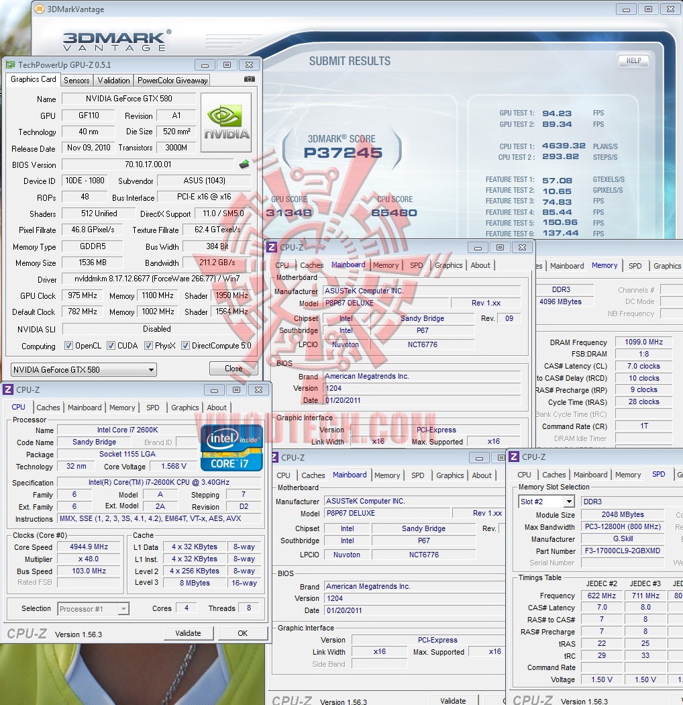683x705 pixels.
Task: Click the CAS# Latency value 7.0 clocks
Action: 643,366
